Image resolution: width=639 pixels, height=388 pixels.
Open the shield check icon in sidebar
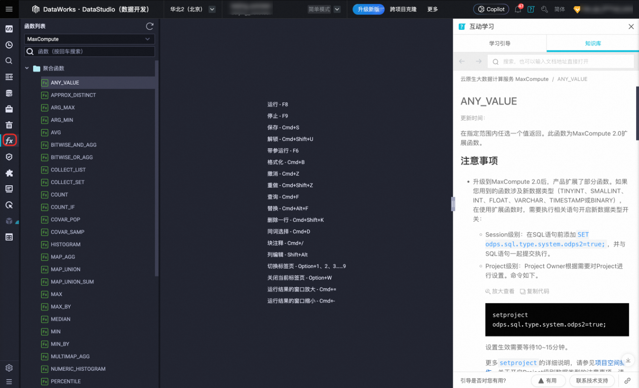coord(9,157)
